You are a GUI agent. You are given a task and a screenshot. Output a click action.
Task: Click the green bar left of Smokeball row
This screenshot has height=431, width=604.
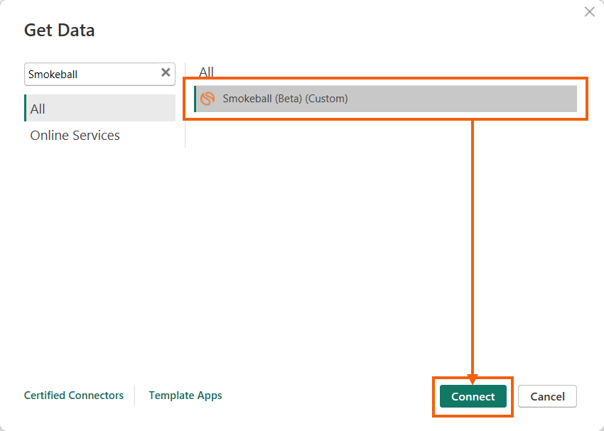coord(195,99)
